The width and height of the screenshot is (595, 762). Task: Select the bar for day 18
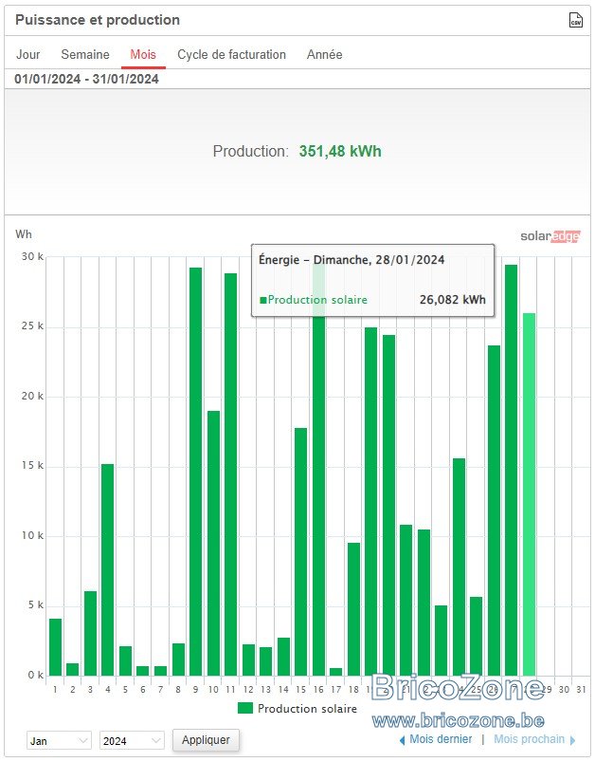(353, 609)
